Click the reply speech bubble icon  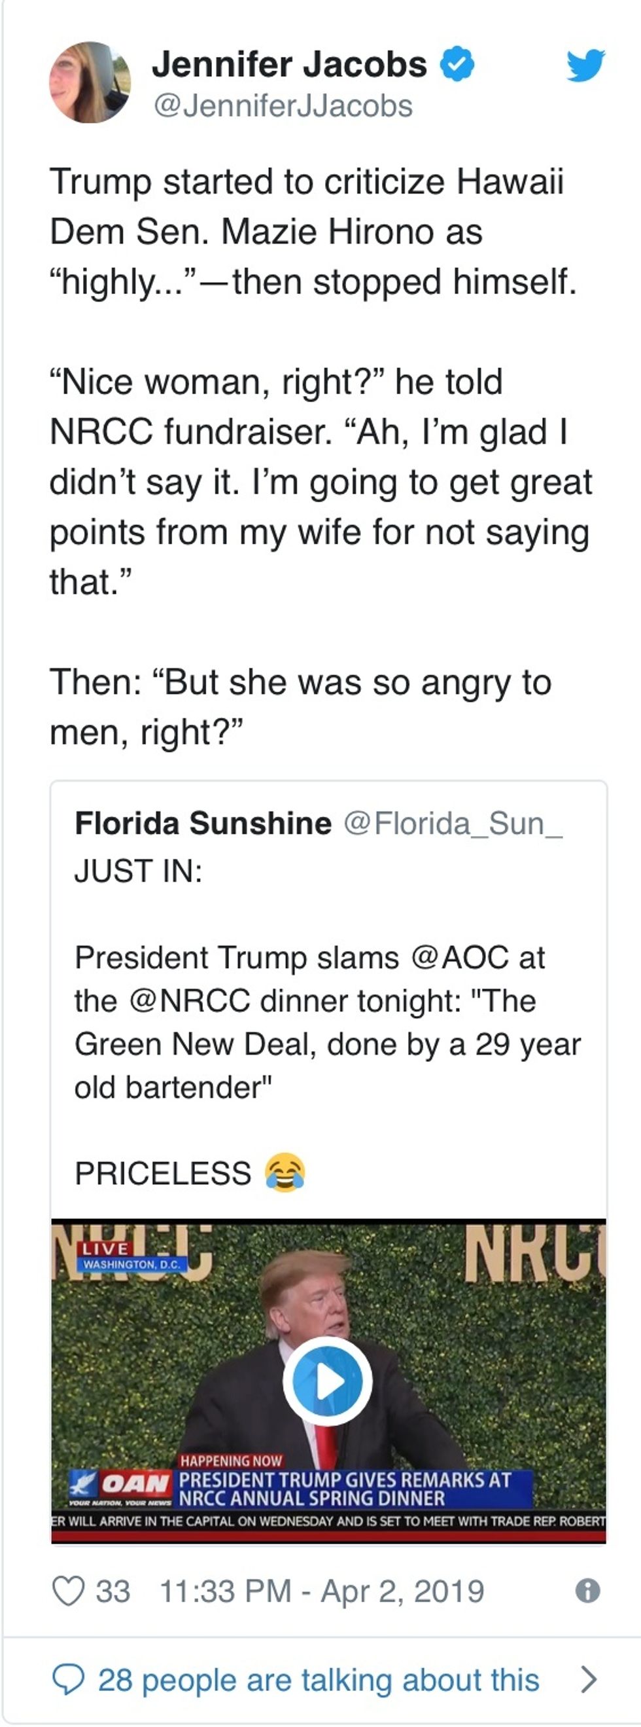coord(68,1679)
